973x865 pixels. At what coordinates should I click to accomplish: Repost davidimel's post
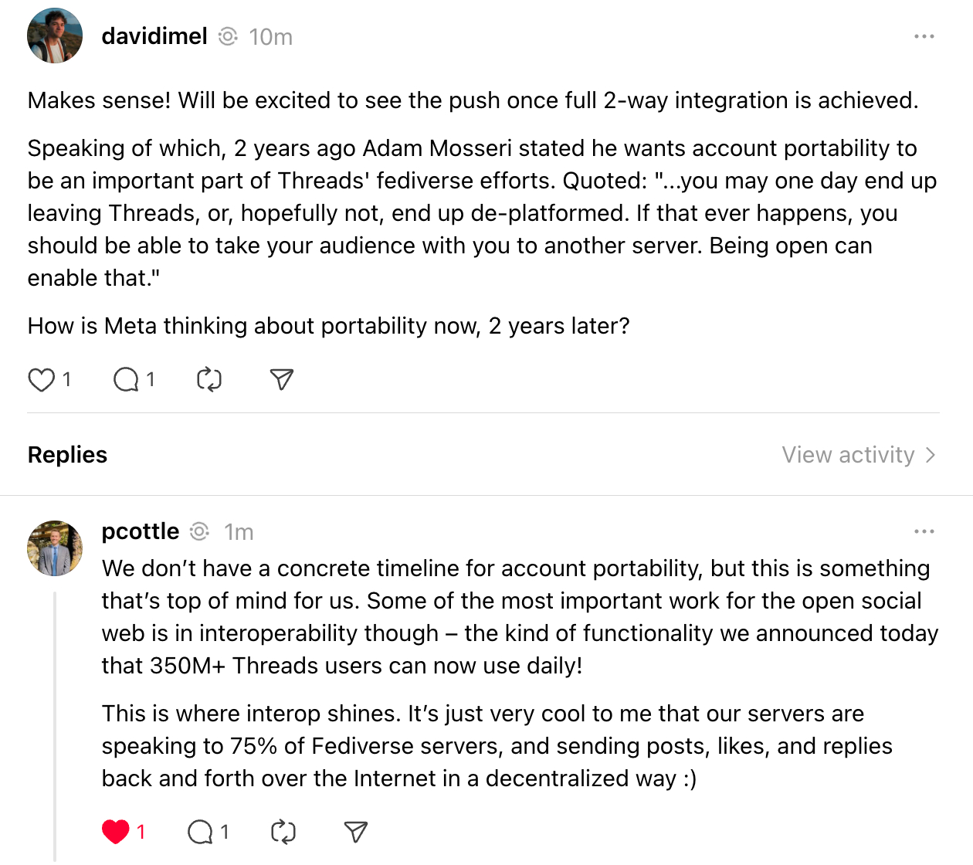(x=209, y=380)
